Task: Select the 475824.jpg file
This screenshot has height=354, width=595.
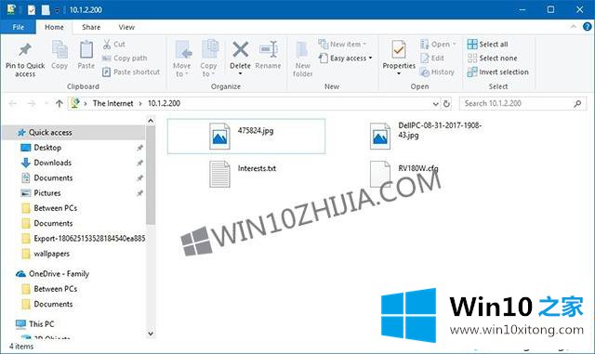Action: click(245, 137)
